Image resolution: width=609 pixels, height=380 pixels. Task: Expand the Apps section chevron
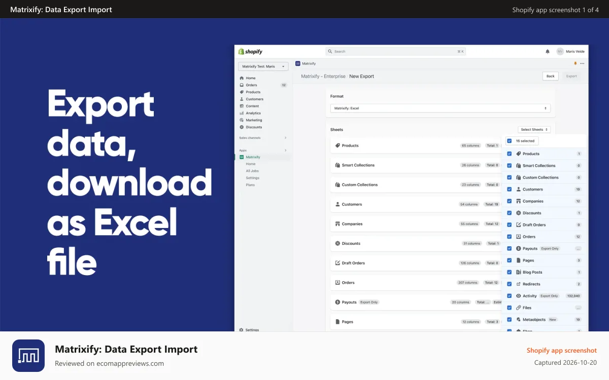[285, 150]
